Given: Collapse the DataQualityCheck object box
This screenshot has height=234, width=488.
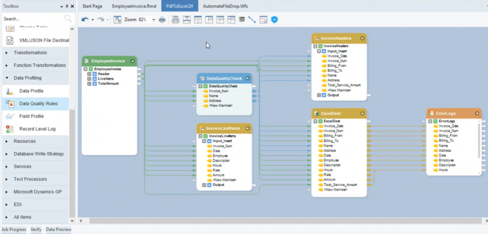Looking at the screenshot, I should point(248,78).
